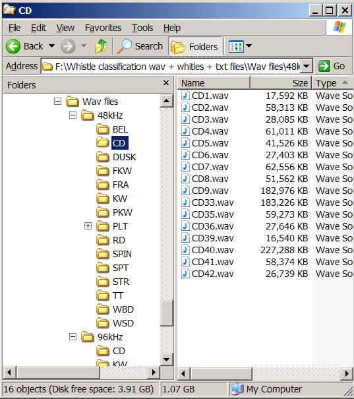Click the grayed Forward arrow icon
Screen dimensions: 354x399
[68, 46]
